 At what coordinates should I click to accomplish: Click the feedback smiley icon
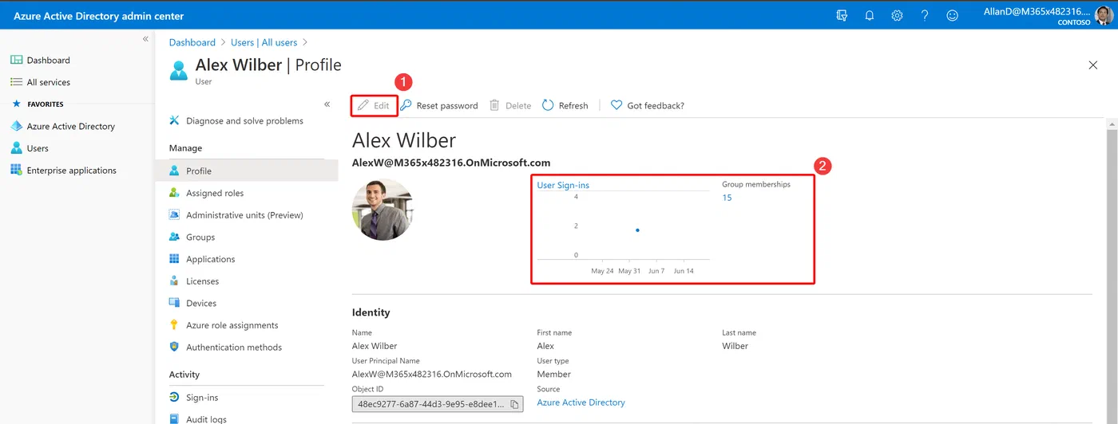[952, 15]
